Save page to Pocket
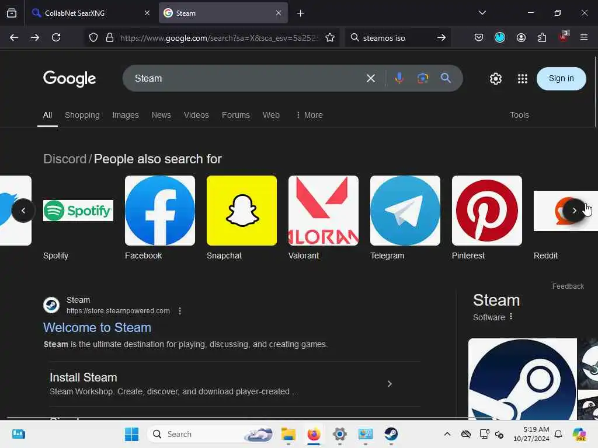Image resolution: width=598 pixels, height=448 pixels. point(479,37)
